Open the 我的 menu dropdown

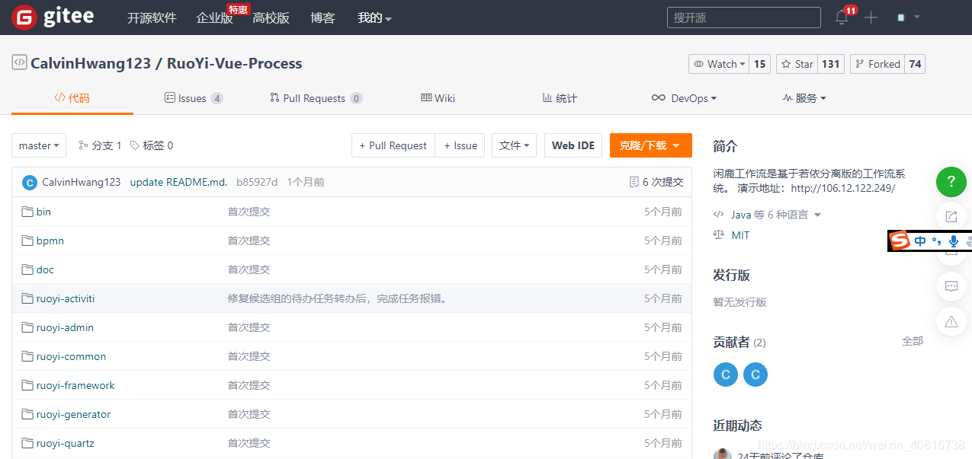(x=374, y=18)
